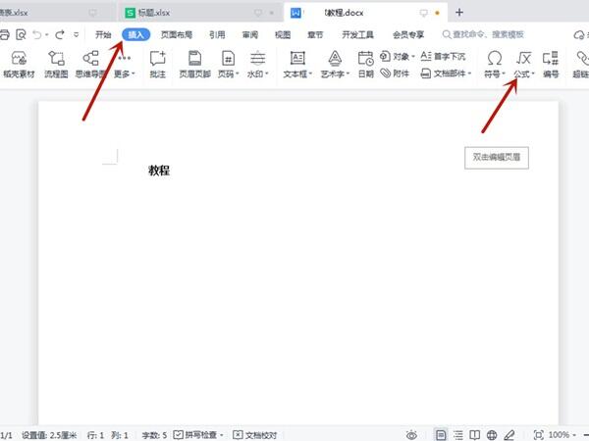Switch to the 会员专享 Member tab
The image size is (589, 441).
click(x=408, y=35)
